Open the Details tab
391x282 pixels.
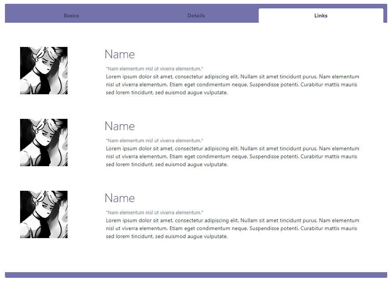tap(196, 16)
